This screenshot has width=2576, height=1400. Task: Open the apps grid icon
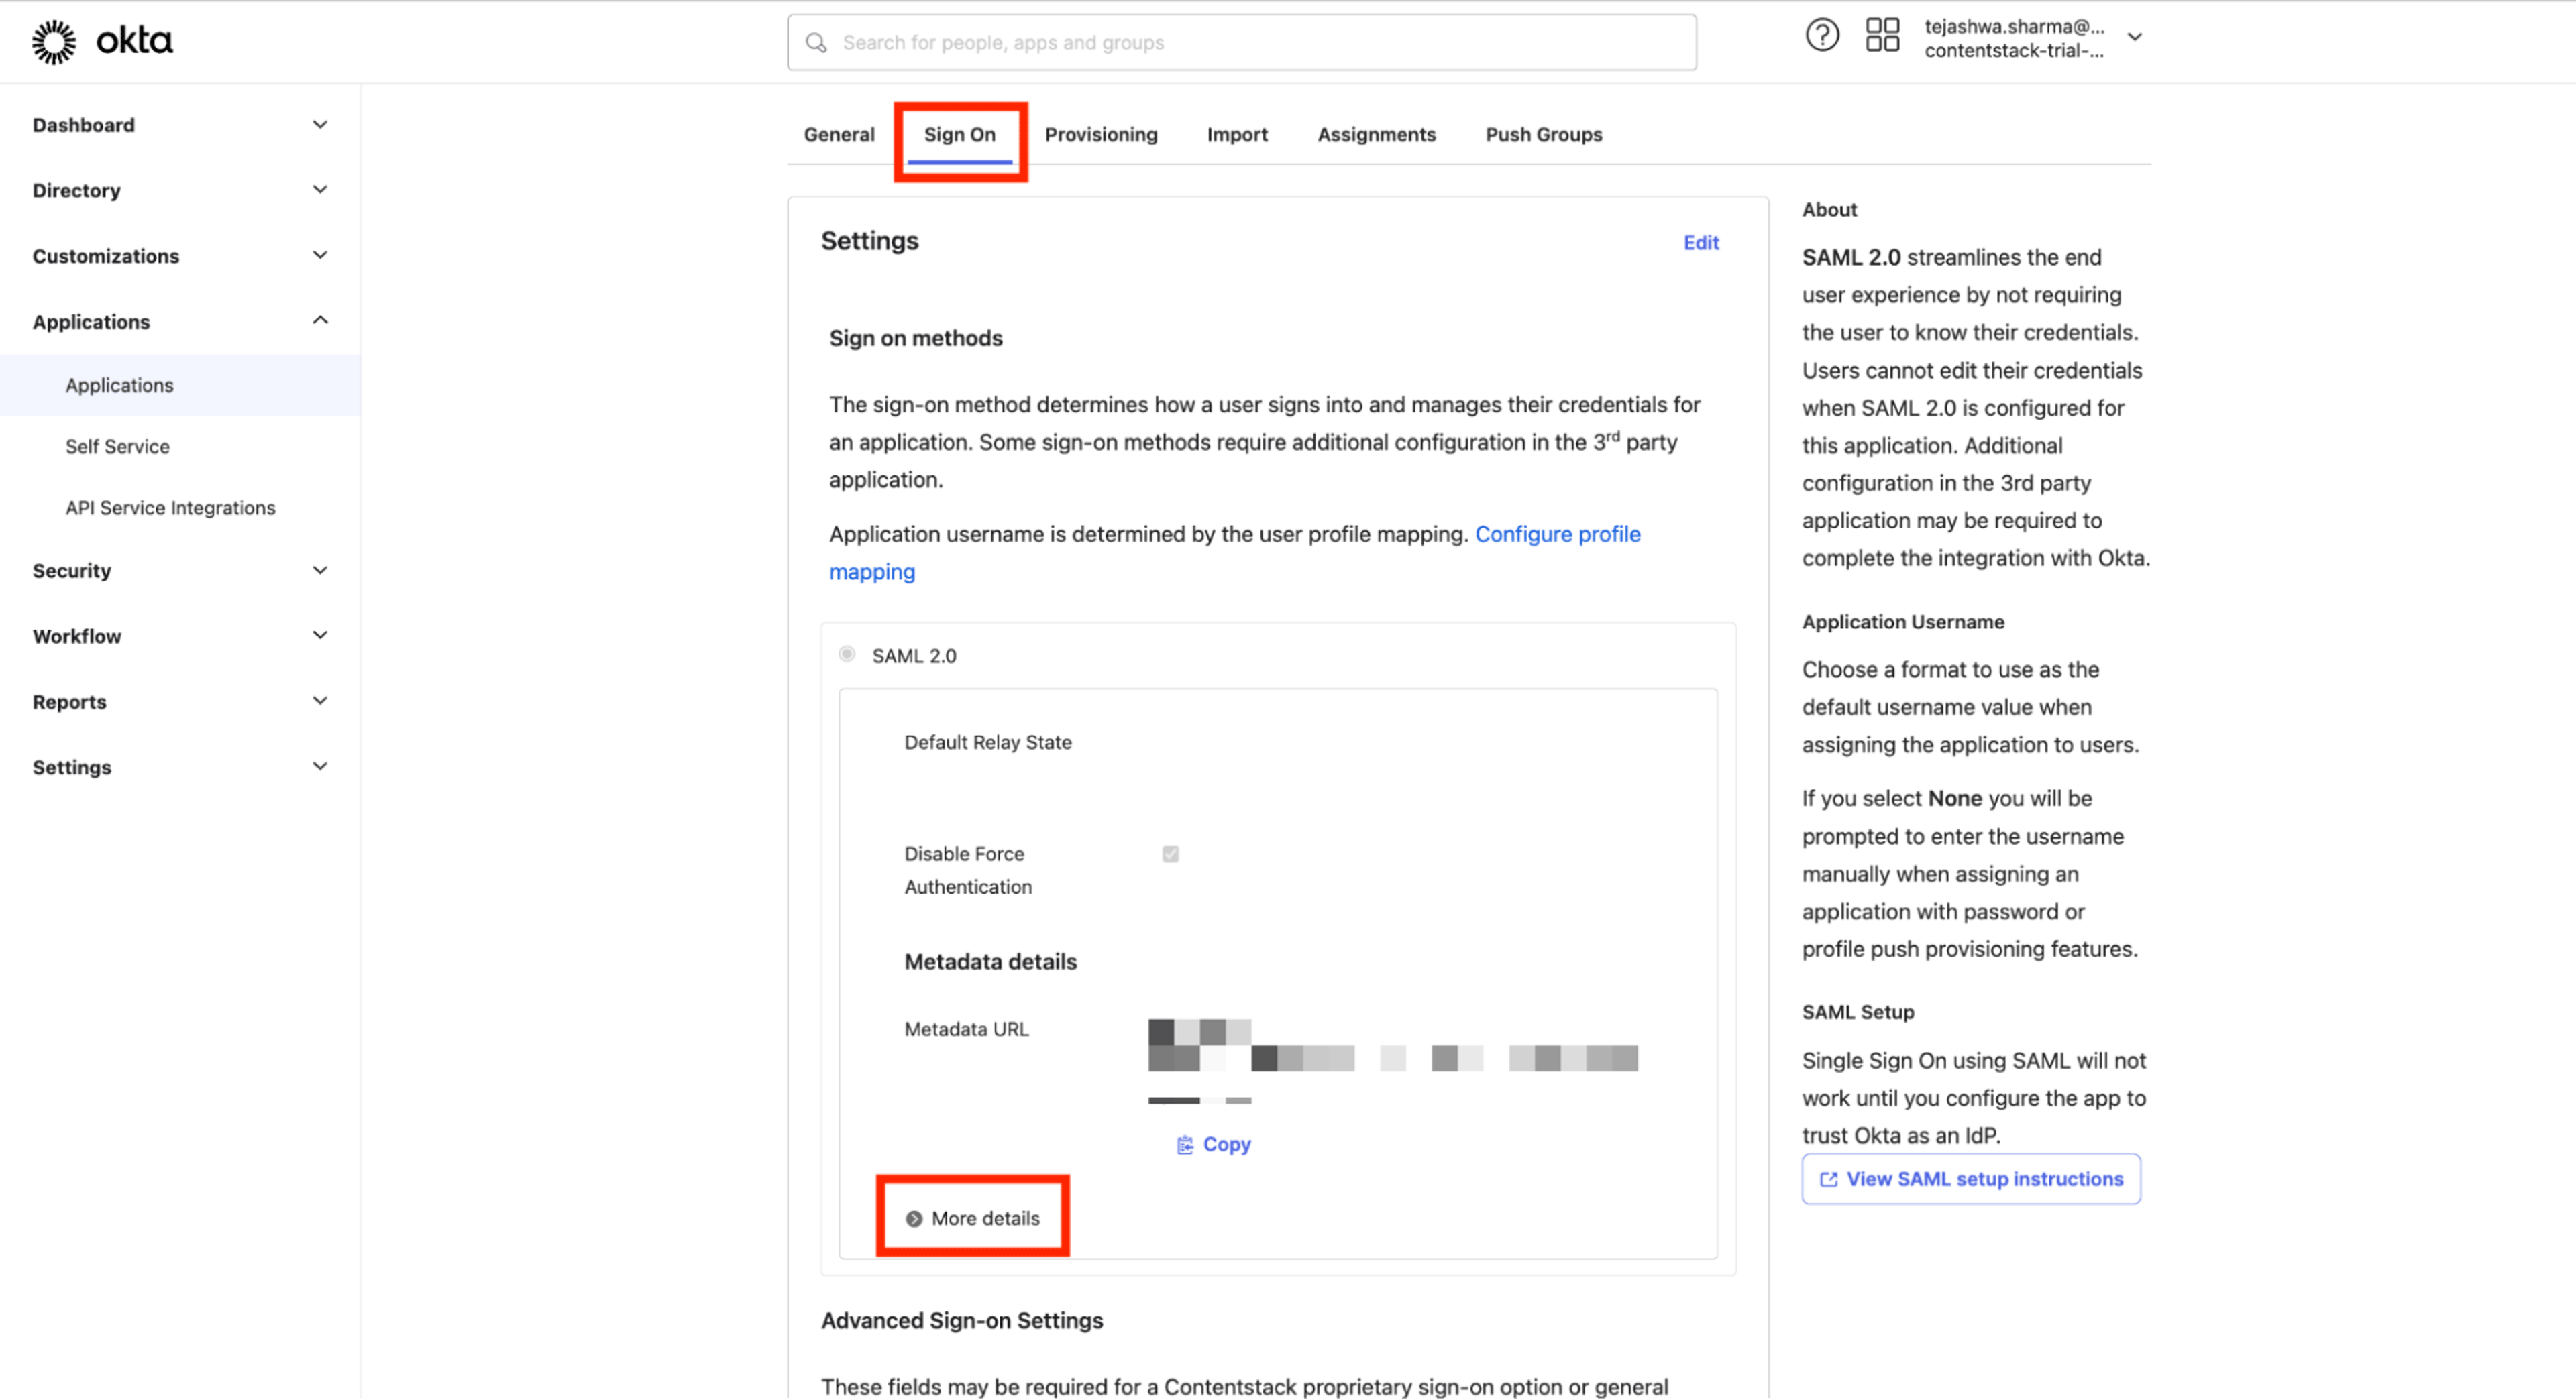pyautogui.click(x=1882, y=36)
